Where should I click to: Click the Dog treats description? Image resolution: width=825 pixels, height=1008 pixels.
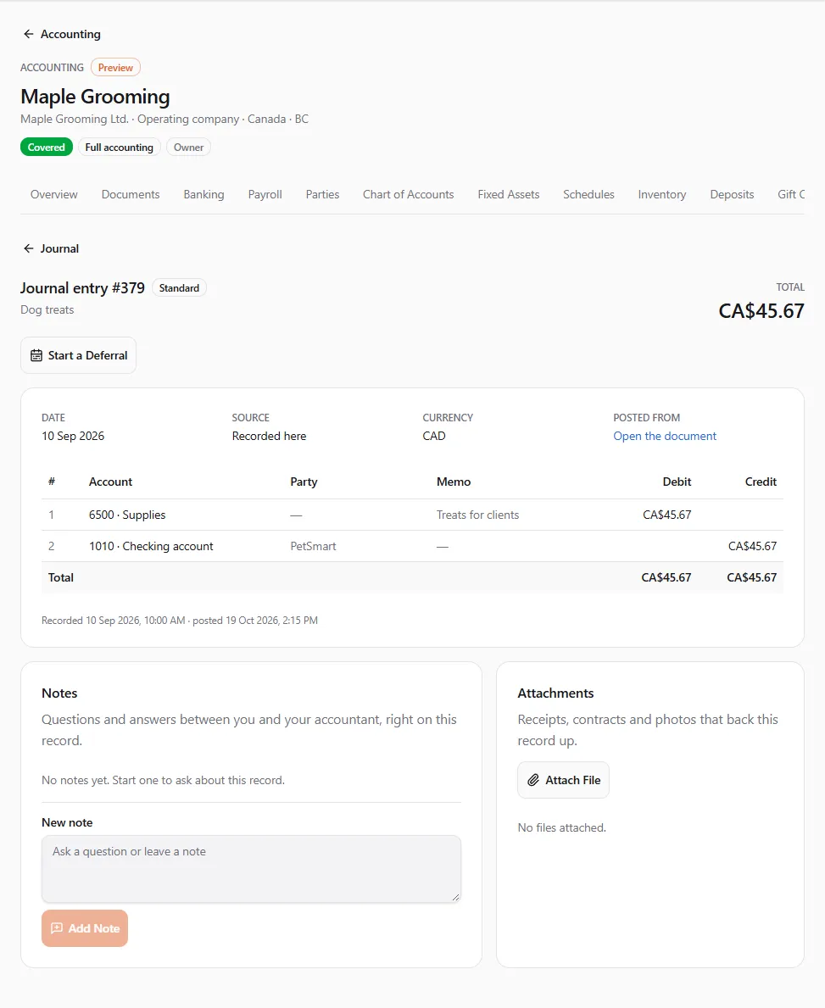[x=47, y=309]
